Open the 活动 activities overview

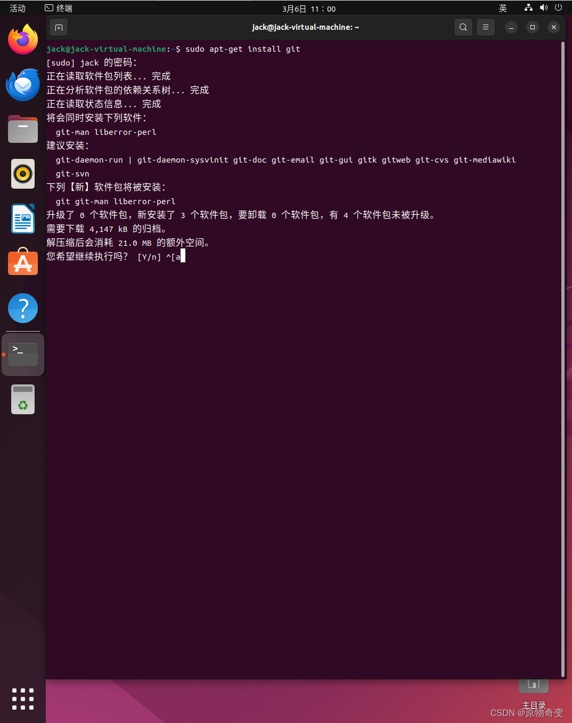click(x=18, y=9)
